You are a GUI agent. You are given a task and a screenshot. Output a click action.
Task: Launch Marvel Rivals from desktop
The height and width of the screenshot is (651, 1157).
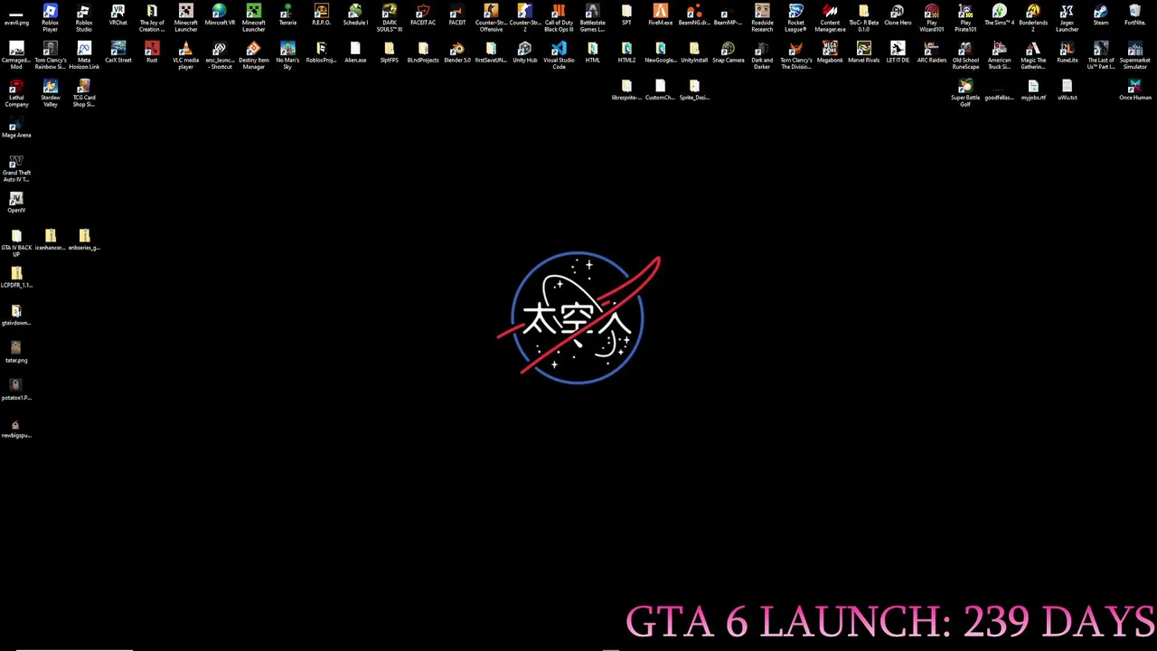point(863,53)
